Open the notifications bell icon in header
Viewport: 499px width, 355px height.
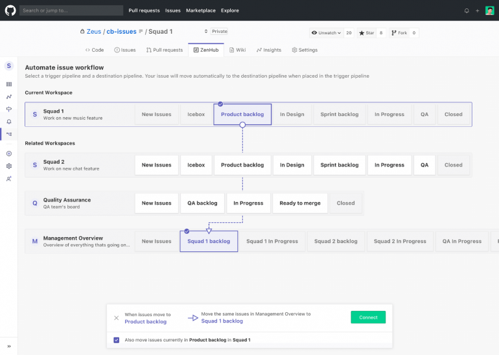click(467, 10)
